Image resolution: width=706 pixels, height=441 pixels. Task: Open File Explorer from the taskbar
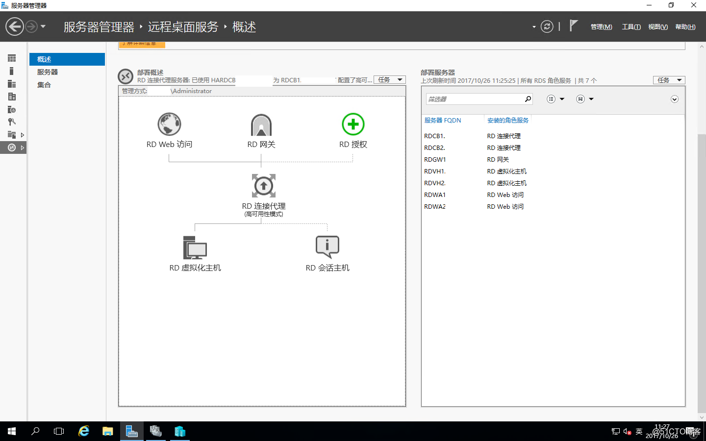108,431
